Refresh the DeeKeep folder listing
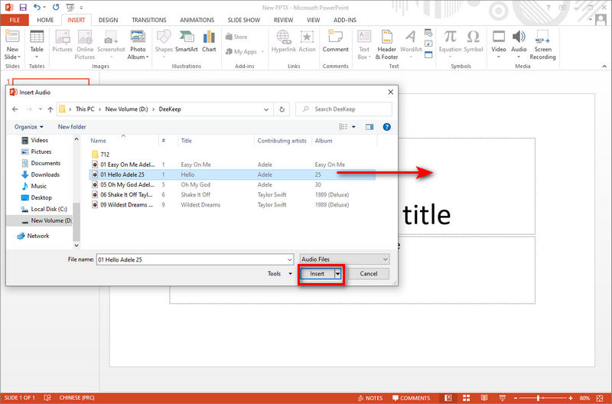 [282, 109]
